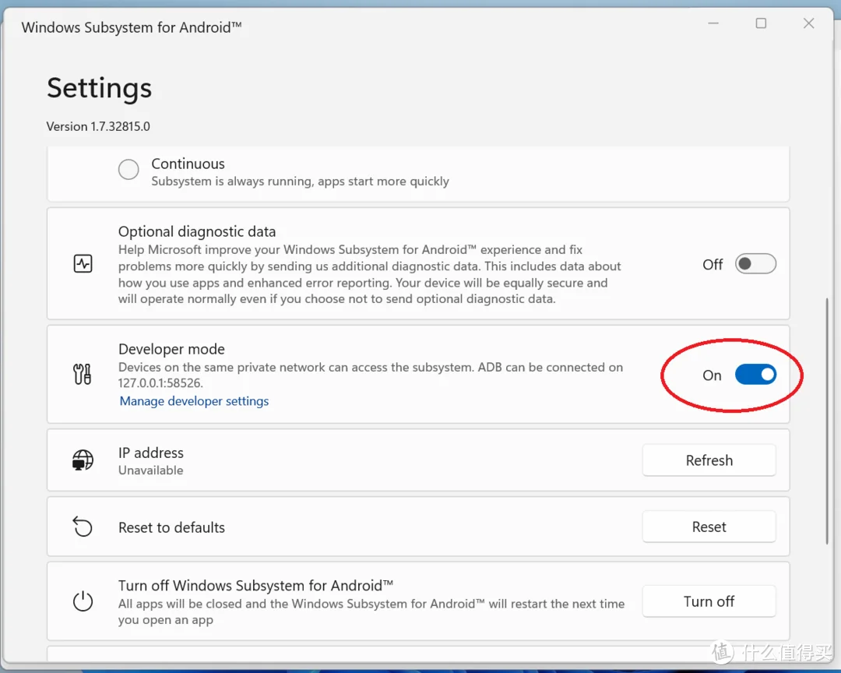
Task: Click "Turn off Windows Subsystem for Android" heading
Action: tap(256, 586)
